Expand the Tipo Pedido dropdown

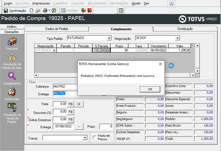tap(109, 38)
